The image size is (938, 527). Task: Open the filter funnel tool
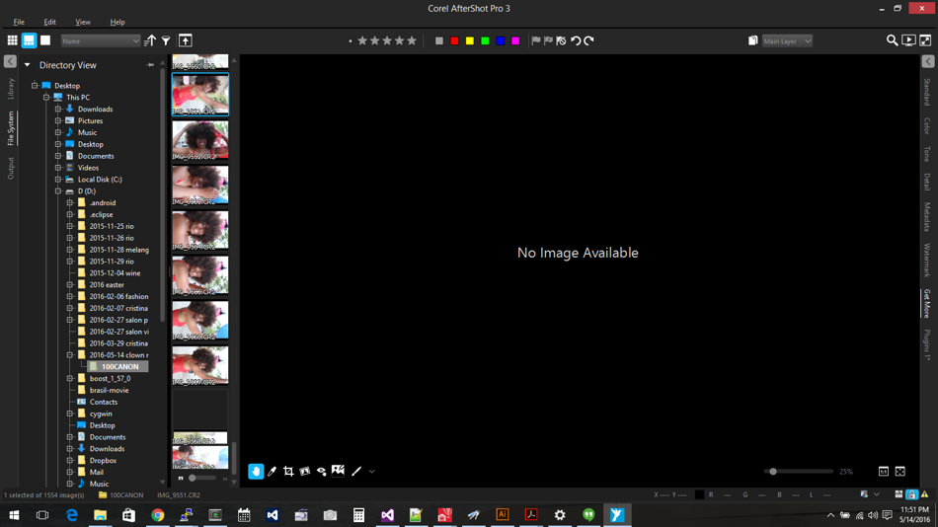[166, 40]
